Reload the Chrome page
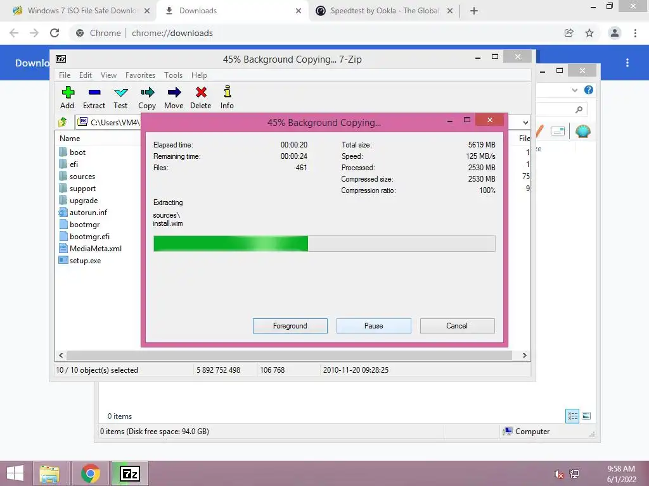Screen dimensions: 649x486 click(x=55, y=33)
